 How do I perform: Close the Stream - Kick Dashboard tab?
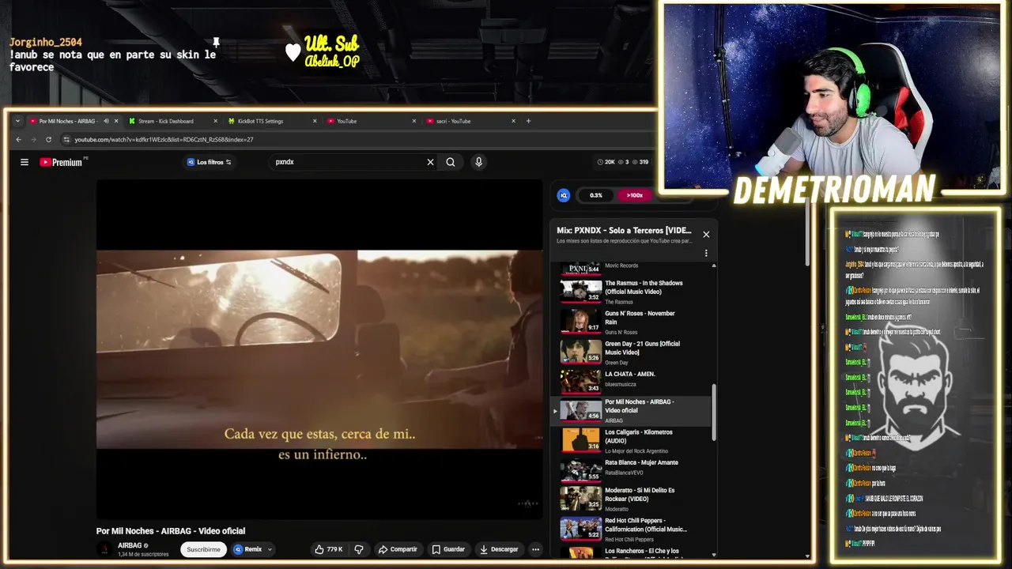point(215,121)
